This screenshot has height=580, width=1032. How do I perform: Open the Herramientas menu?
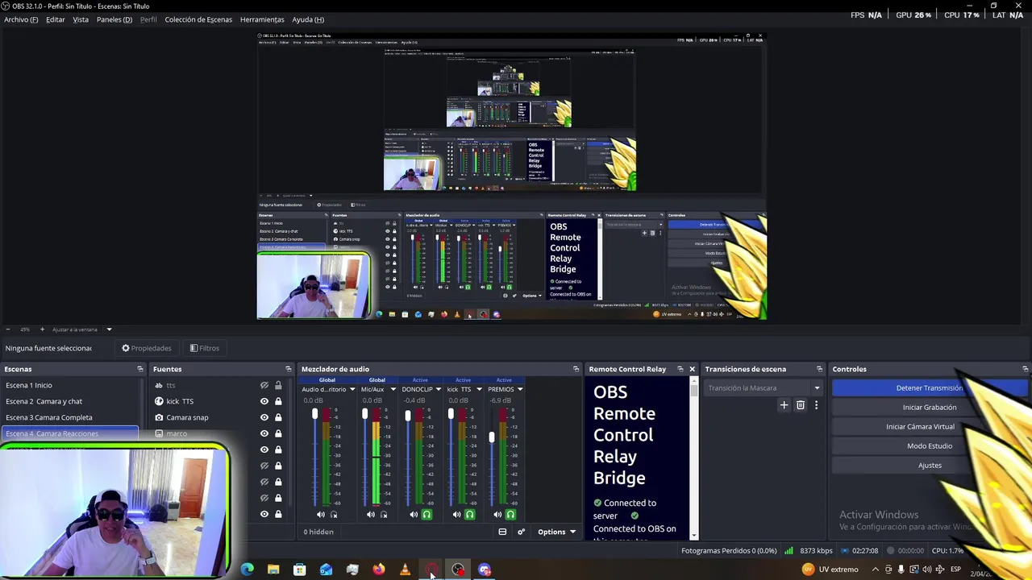pyautogui.click(x=262, y=19)
